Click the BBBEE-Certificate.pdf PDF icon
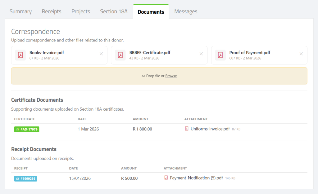This screenshot has height=194, width=318. 120,55
